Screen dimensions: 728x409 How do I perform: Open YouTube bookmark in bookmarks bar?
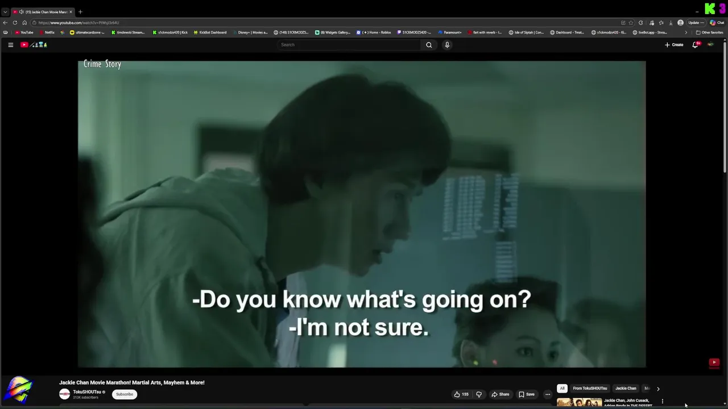[x=24, y=32]
